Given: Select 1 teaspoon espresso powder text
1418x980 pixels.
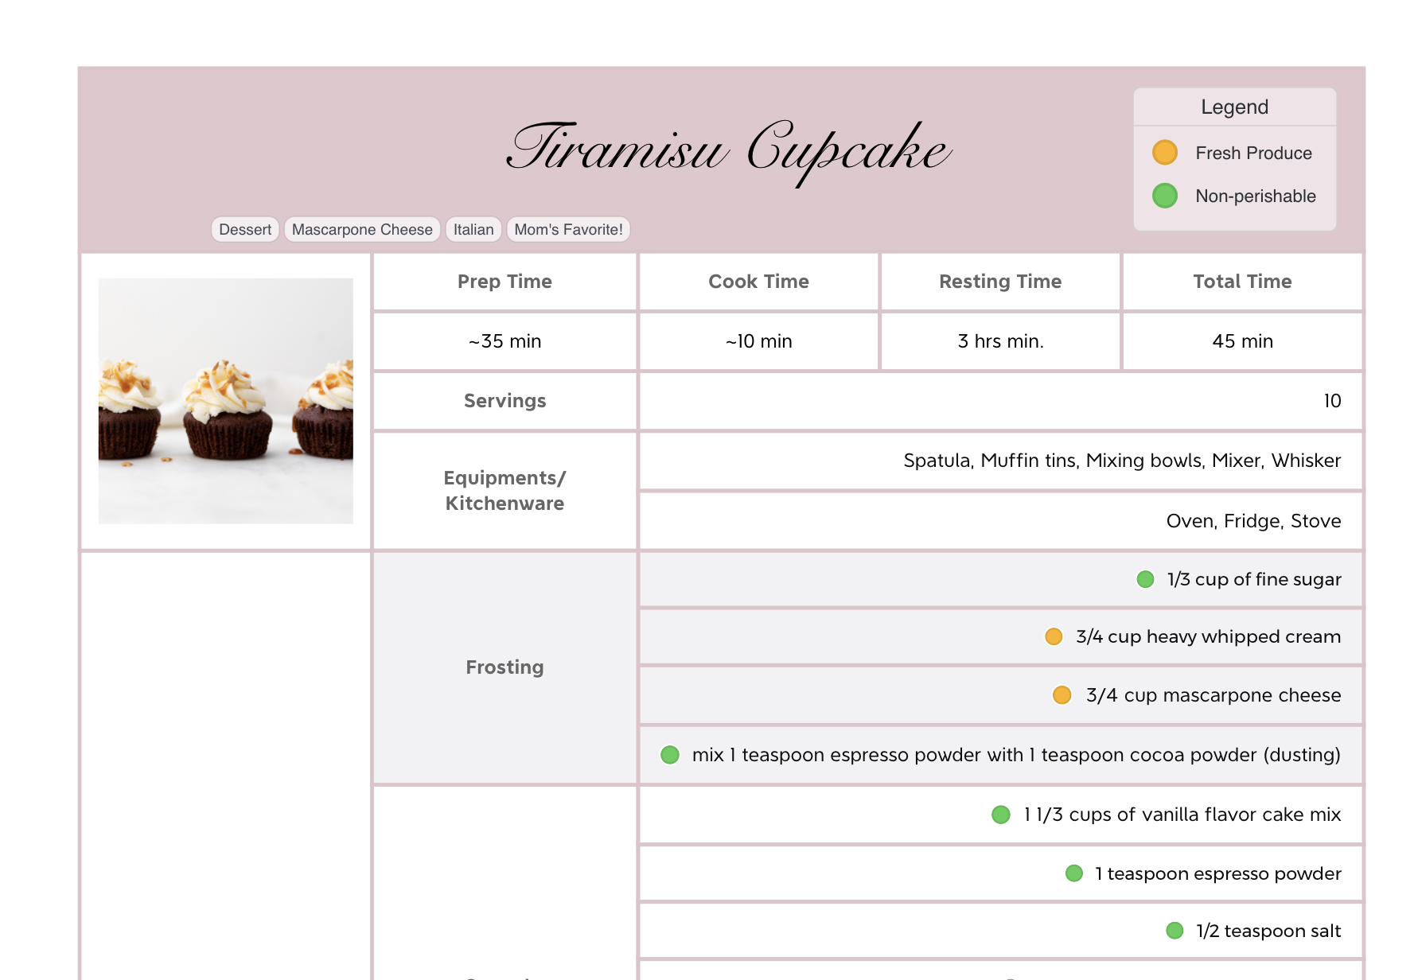Looking at the screenshot, I should tap(1218, 873).
